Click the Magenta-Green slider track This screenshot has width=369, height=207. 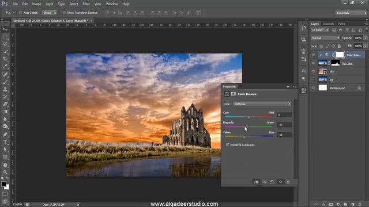pos(248,126)
